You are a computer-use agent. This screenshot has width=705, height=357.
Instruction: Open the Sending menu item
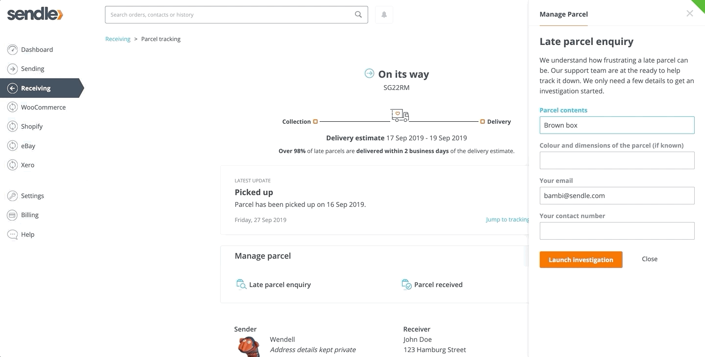click(32, 69)
